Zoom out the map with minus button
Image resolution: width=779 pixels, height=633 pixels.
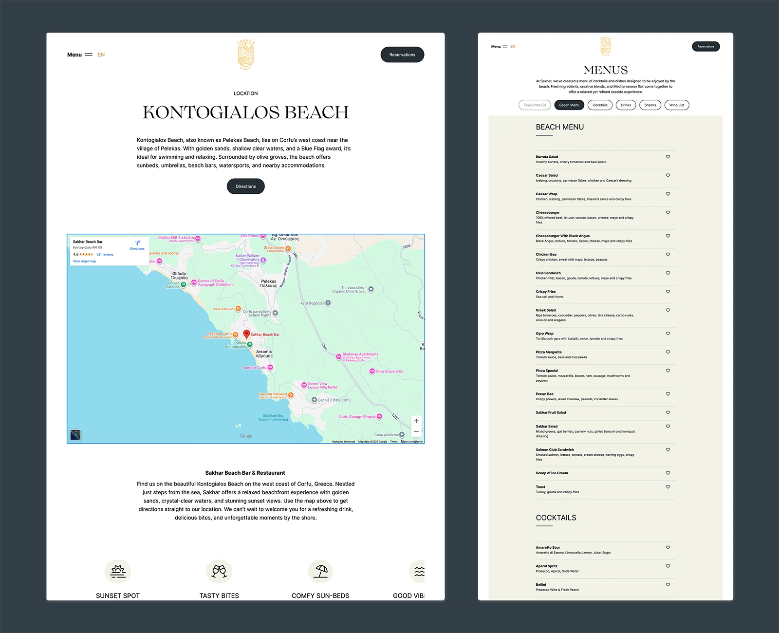(416, 432)
